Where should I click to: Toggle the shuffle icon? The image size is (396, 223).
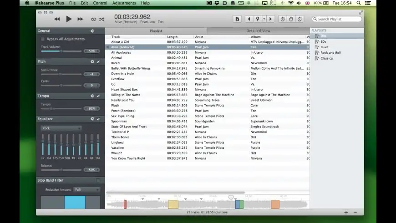pos(102,19)
